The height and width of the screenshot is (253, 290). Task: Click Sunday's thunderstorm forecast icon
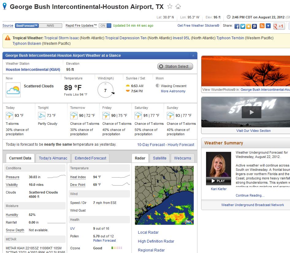170,116
